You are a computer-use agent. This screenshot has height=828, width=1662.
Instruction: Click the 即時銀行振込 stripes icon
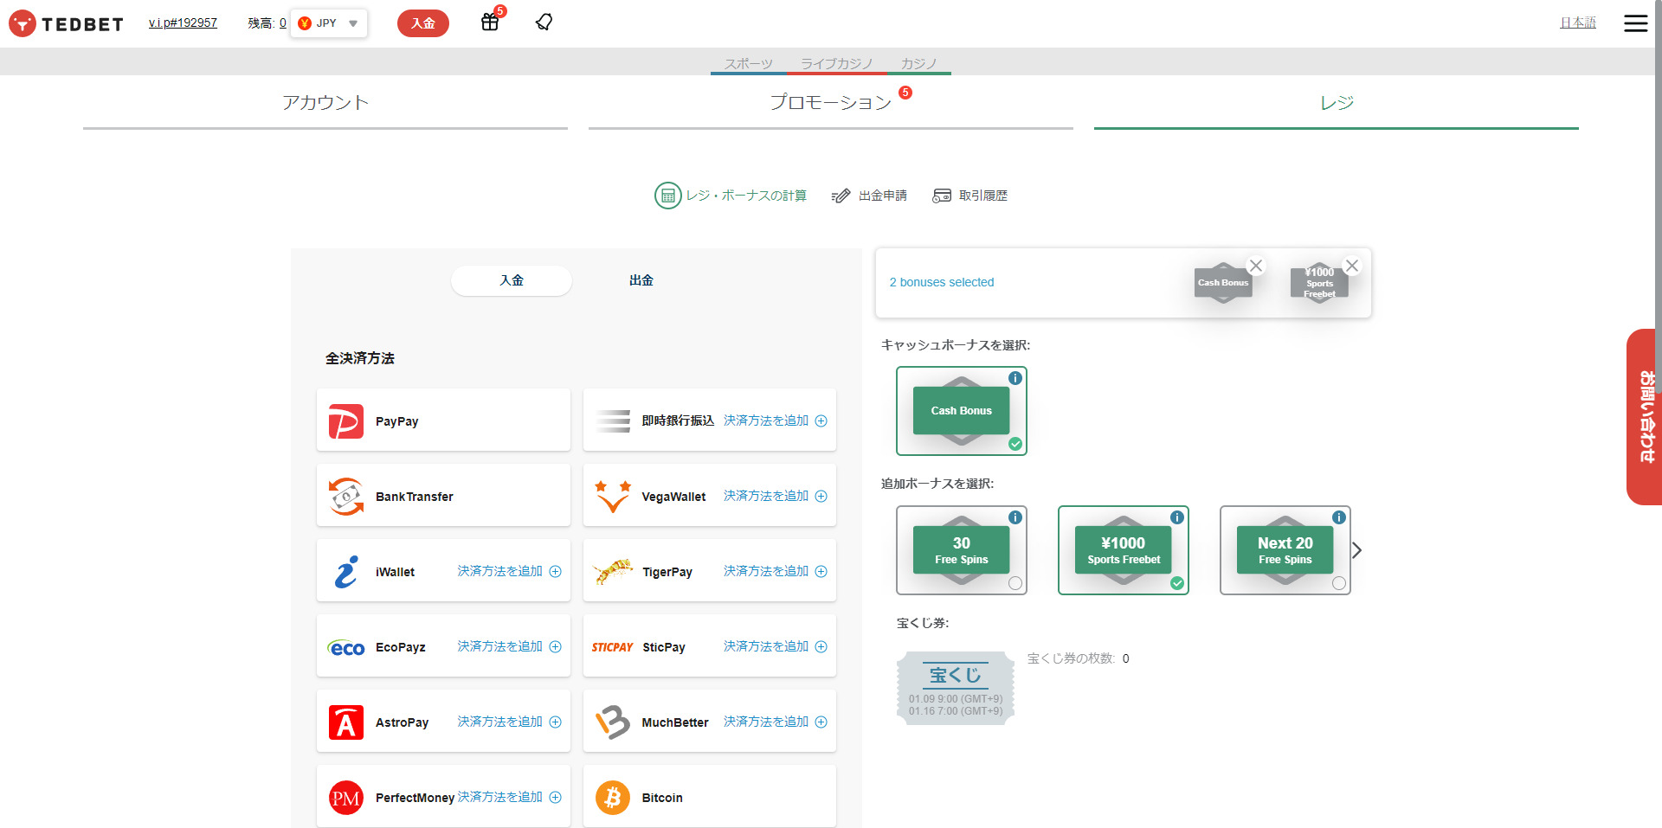coord(613,421)
